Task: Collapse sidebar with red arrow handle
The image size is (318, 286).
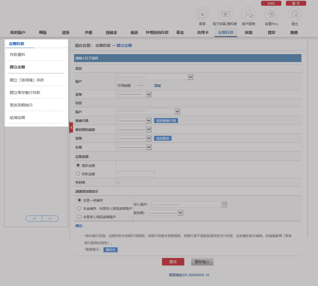Action: pos(71,128)
